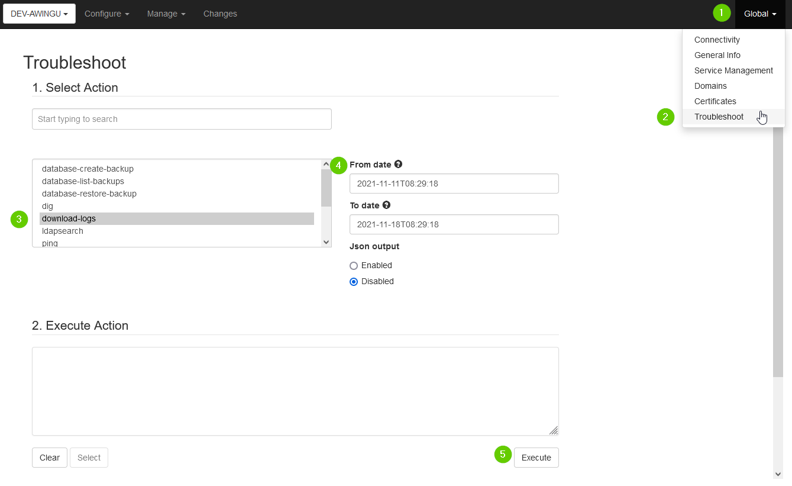Screen dimensions: 792x486
Task: Click the Clear button
Action: coord(50,458)
